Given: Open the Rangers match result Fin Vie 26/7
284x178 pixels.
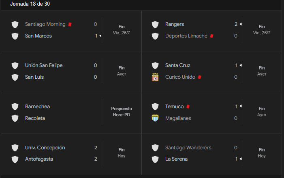Looking at the screenshot, I should pos(262,30).
